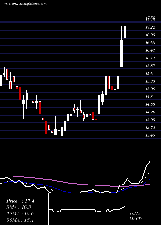Click the 14.53 axis label
Image resolution: width=161 pixels, height=225 pixels.
pyautogui.click(x=150, y=104)
